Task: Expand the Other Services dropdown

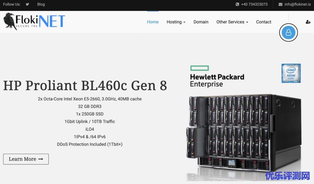Action: pos(232,22)
